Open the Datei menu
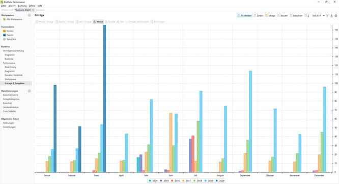This screenshot has width=339, height=184. click(x=4, y=6)
